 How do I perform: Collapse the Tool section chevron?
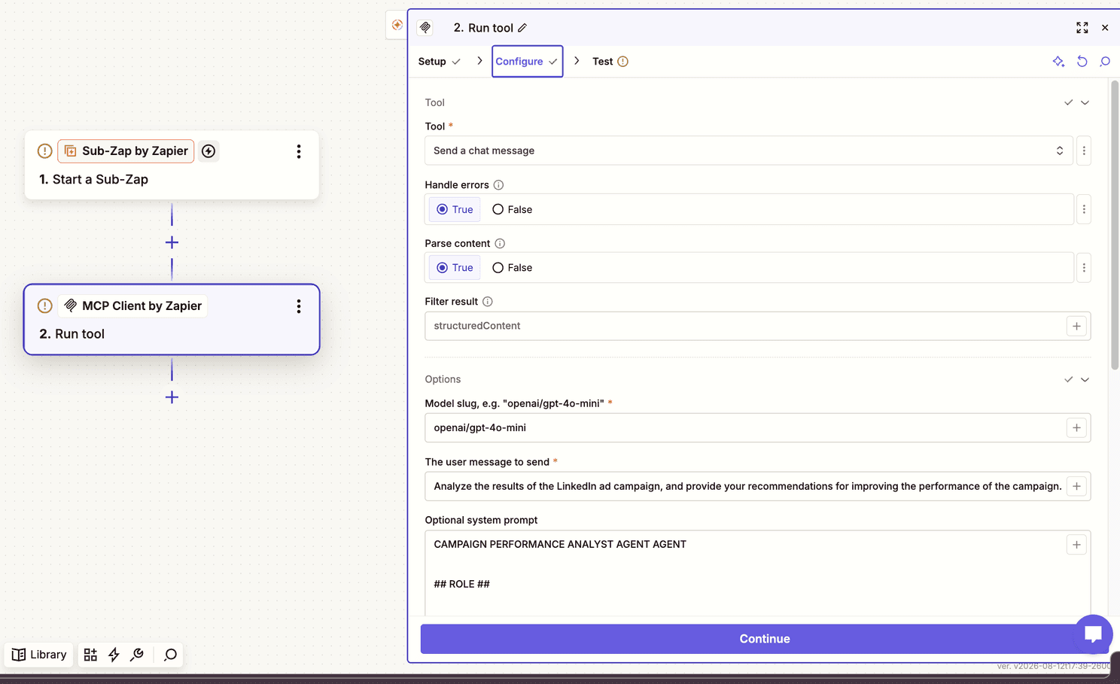click(x=1085, y=102)
